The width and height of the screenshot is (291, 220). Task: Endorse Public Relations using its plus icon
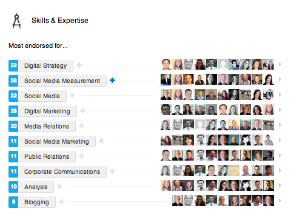coord(81,156)
